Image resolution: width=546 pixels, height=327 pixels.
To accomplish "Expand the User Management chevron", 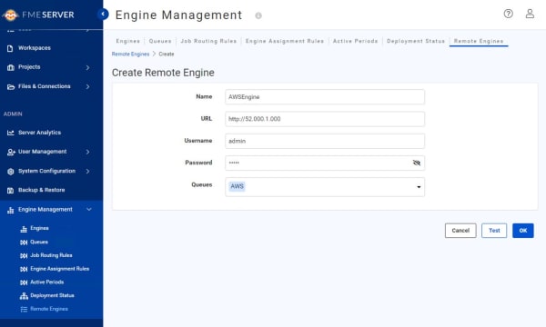I will 87,152.
